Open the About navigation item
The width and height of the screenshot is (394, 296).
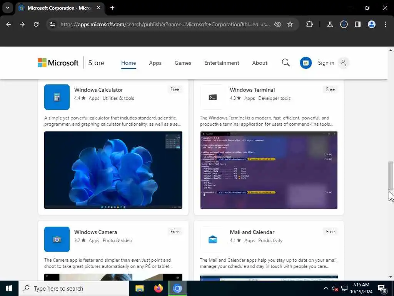[x=260, y=63]
